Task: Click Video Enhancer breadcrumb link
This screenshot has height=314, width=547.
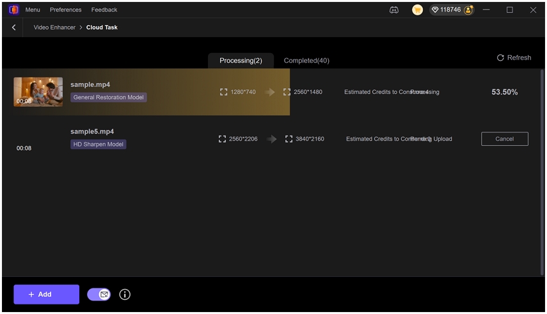Action: click(x=54, y=27)
